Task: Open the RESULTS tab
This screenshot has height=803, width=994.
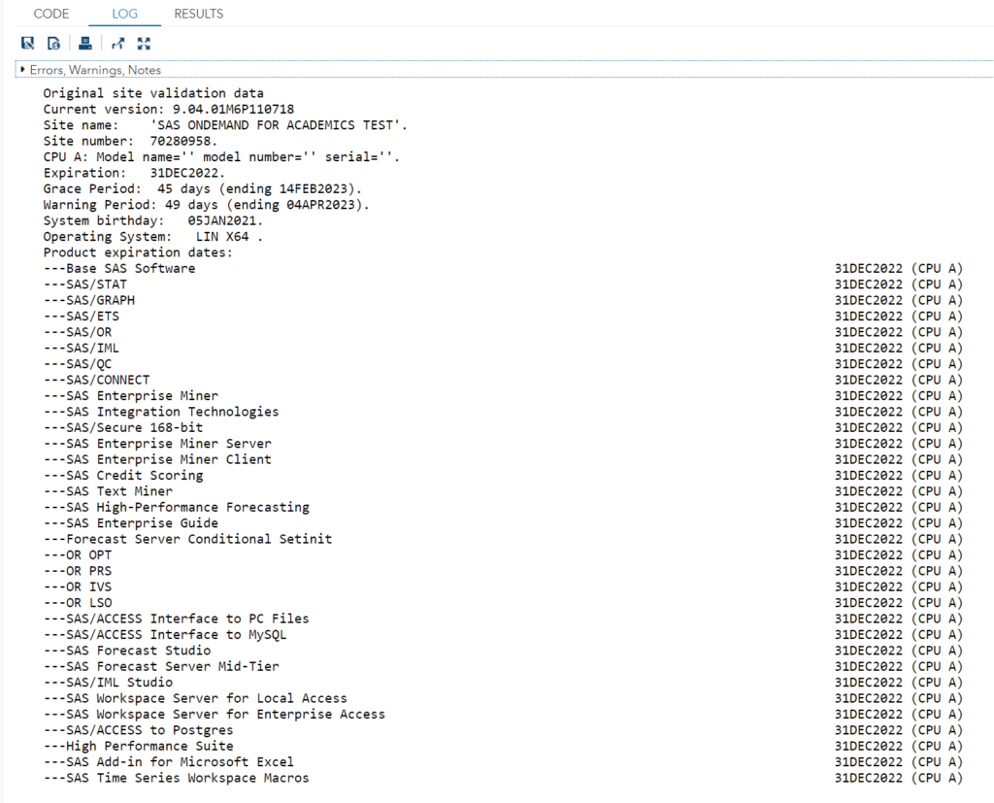Action: 198,14
